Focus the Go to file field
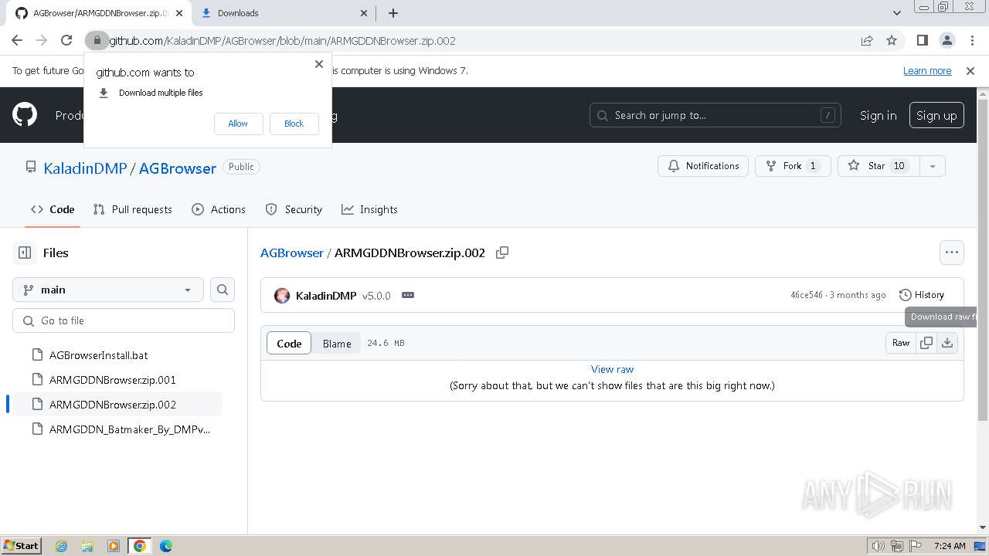This screenshot has width=989, height=556. click(124, 320)
